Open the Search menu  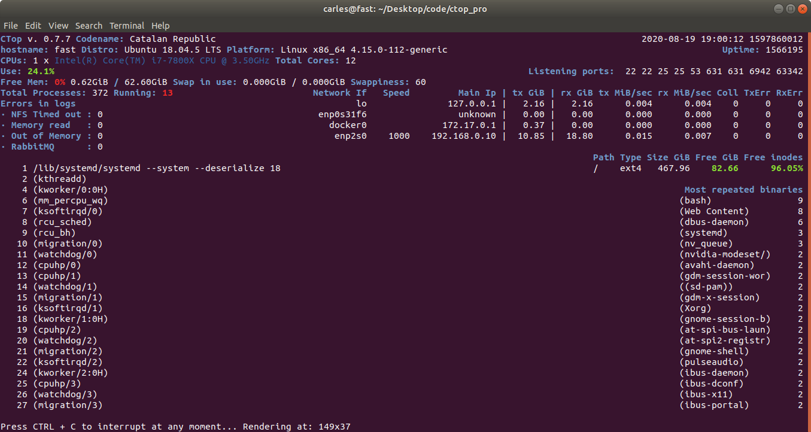tap(89, 26)
